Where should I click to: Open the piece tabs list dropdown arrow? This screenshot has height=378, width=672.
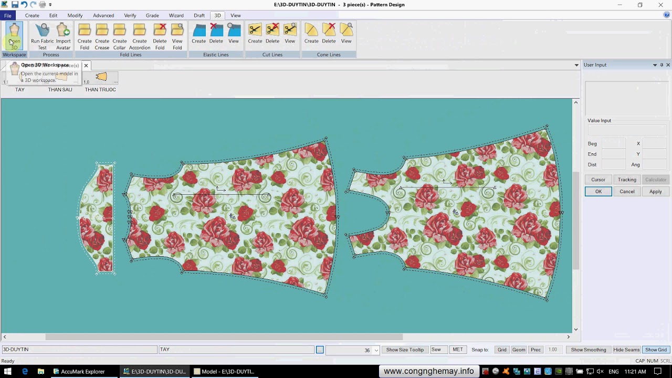pyautogui.click(x=576, y=65)
